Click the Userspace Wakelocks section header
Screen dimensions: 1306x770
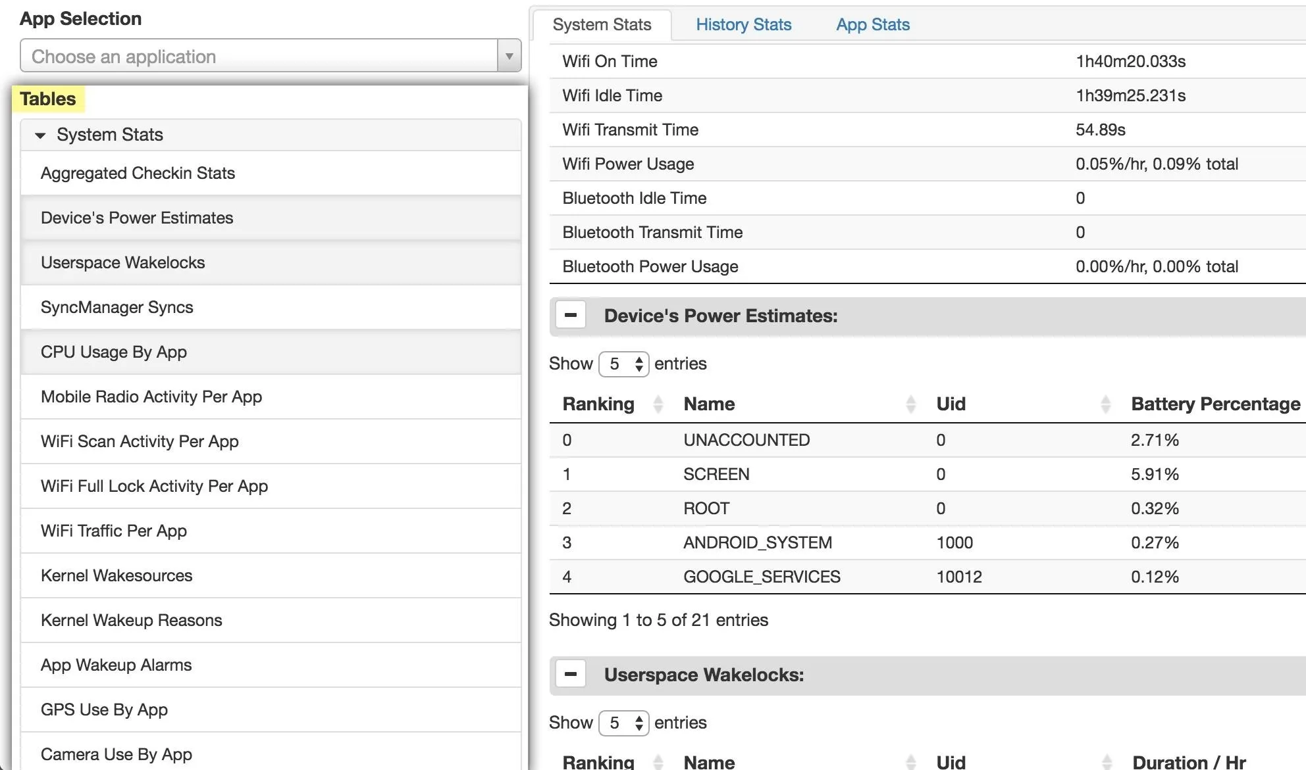(x=927, y=675)
